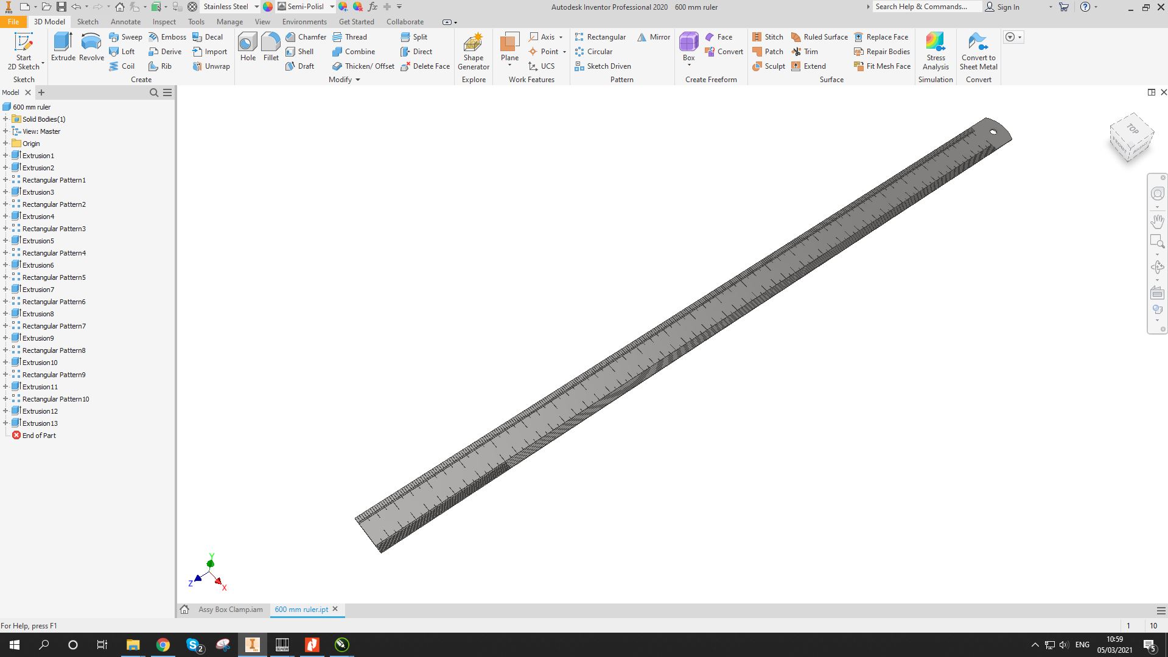This screenshot has width=1168, height=657.
Task: Select the Stitch surface tool
Action: point(768,37)
